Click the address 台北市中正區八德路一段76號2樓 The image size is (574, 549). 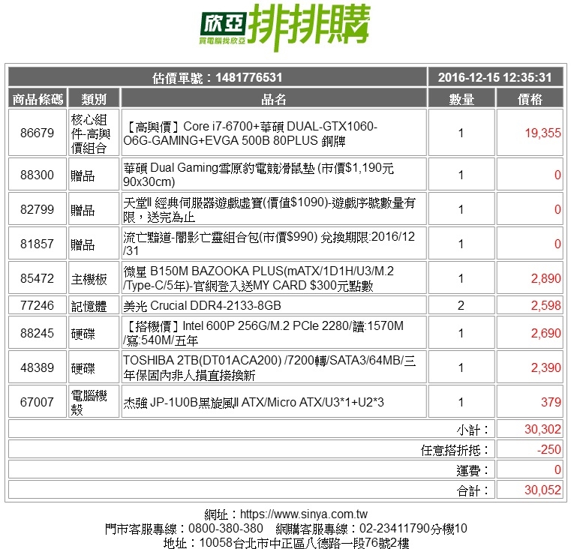tap(321, 543)
